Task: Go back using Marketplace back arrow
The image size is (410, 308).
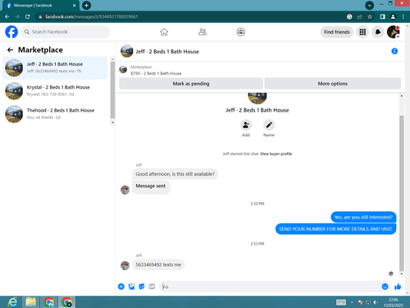Action: pyautogui.click(x=10, y=50)
